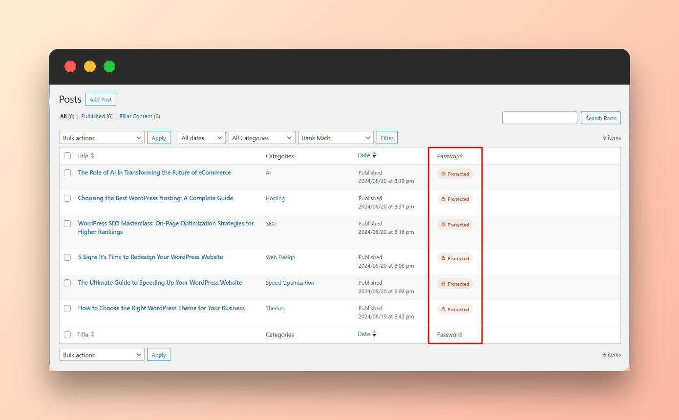Click the top Apply button
The height and width of the screenshot is (420, 679).
(159, 138)
